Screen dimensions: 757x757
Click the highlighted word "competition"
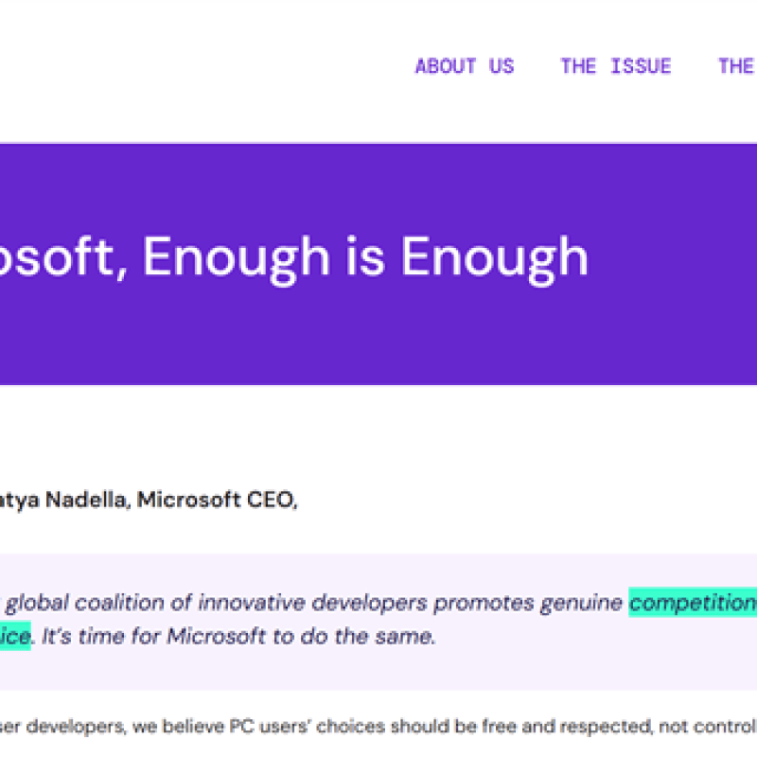(693, 603)
